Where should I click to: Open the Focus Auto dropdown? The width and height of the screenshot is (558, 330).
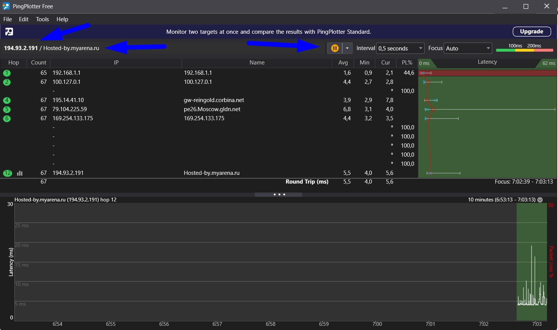point(468,48)
